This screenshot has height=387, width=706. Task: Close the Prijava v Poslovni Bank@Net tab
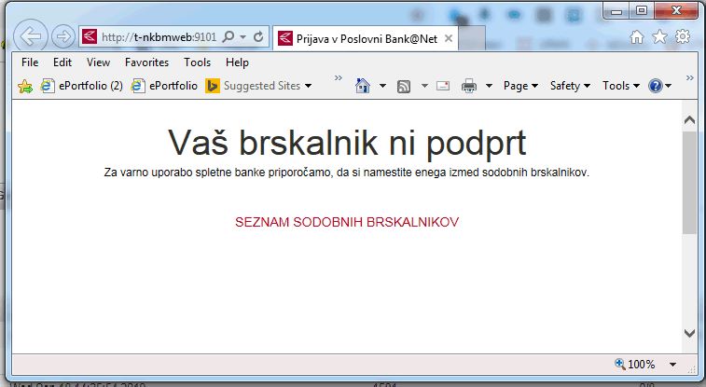(449, 39)
